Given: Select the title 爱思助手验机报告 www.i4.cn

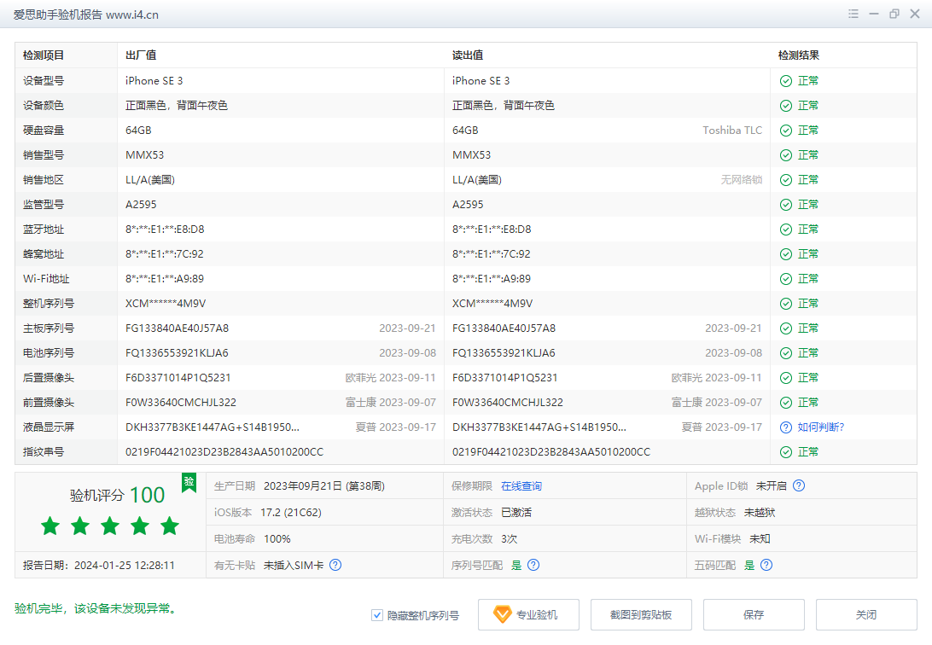Looking at the screenshot, I should click(85, 15).
